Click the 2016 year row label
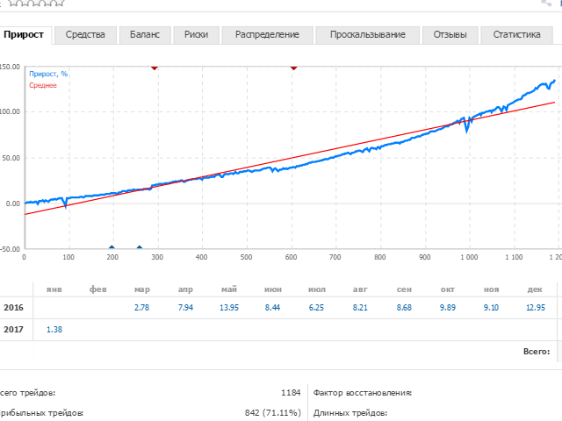The image size is (562, 421). (x=14, y=308)
